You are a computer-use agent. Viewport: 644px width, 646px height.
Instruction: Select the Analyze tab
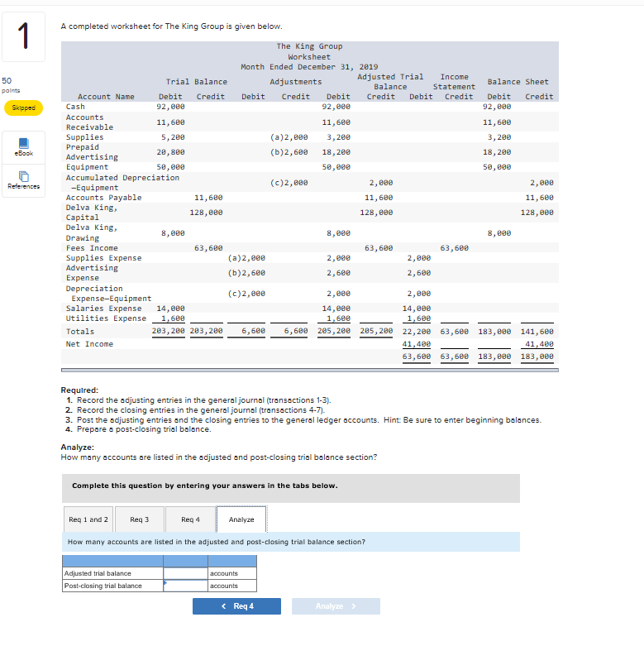point(241,519)
